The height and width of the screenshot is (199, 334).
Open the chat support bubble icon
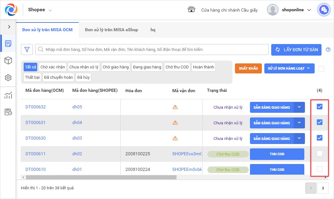[x=324, y=10]
